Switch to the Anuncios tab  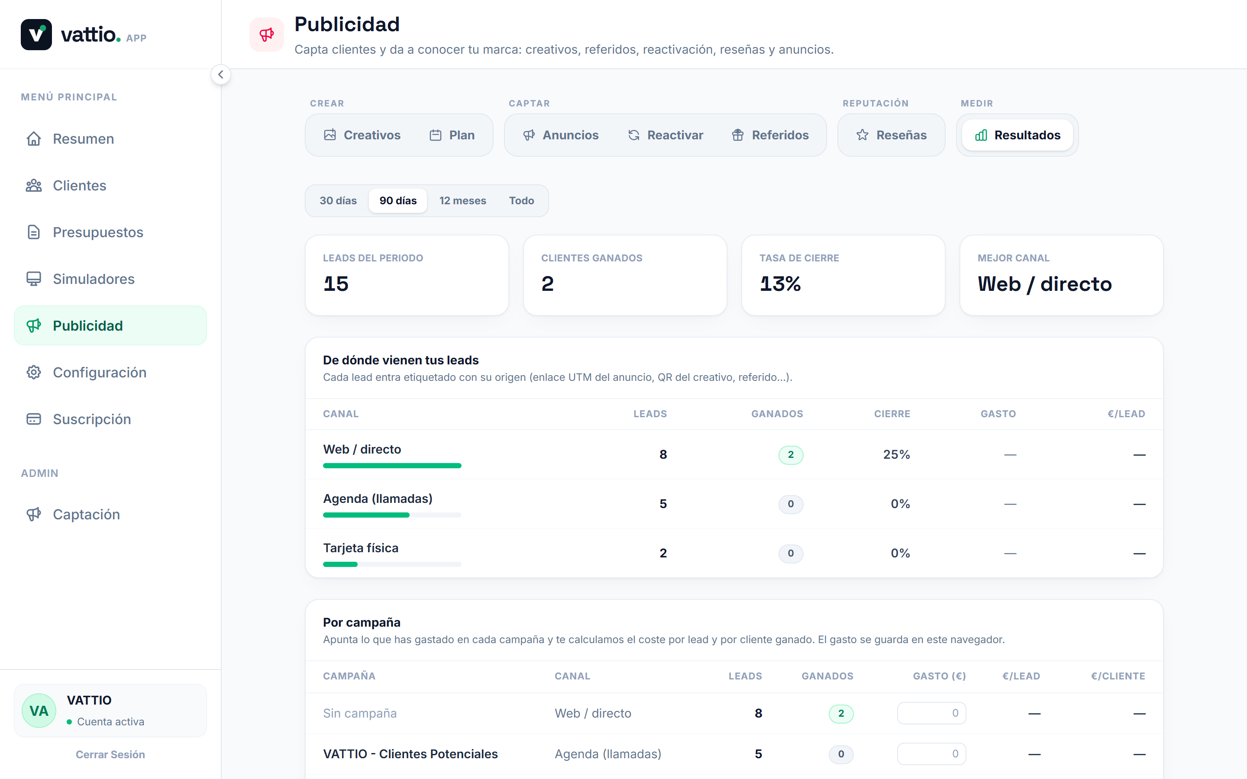(561, 135)
